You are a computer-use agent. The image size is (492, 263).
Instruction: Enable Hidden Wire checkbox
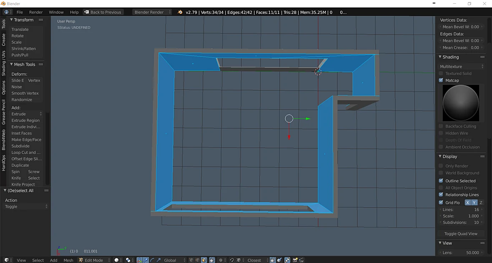pos(441,133)
